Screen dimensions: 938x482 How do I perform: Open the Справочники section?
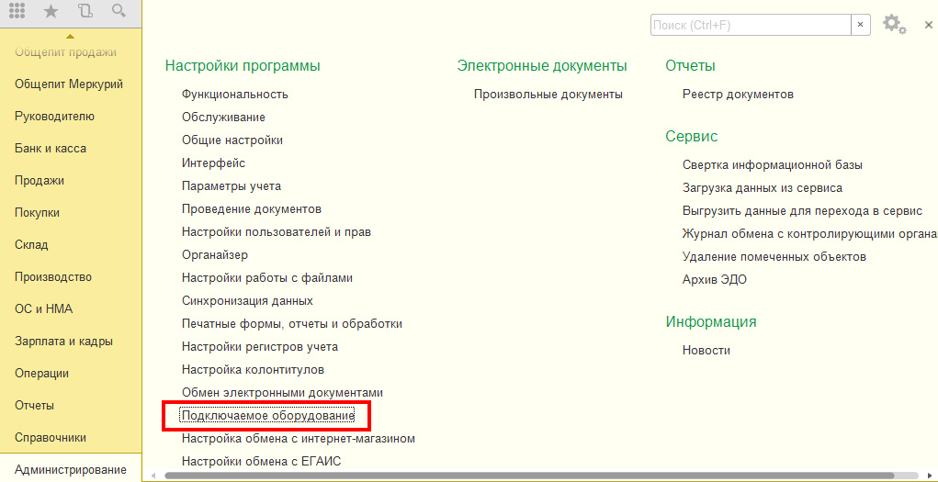(x=51, y=438)
